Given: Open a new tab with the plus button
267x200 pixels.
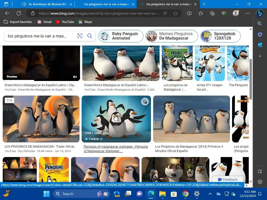Looking at the screenshot, I should (204, 4).
